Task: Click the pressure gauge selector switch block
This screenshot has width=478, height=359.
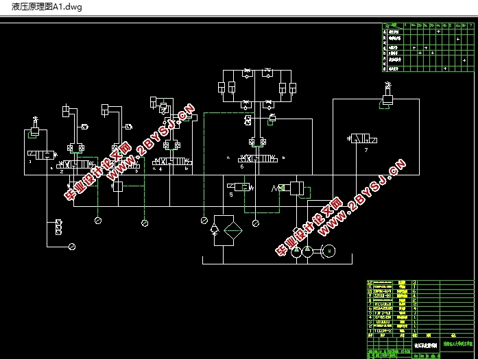Action: pyautogui.click(x=58, y=227)
